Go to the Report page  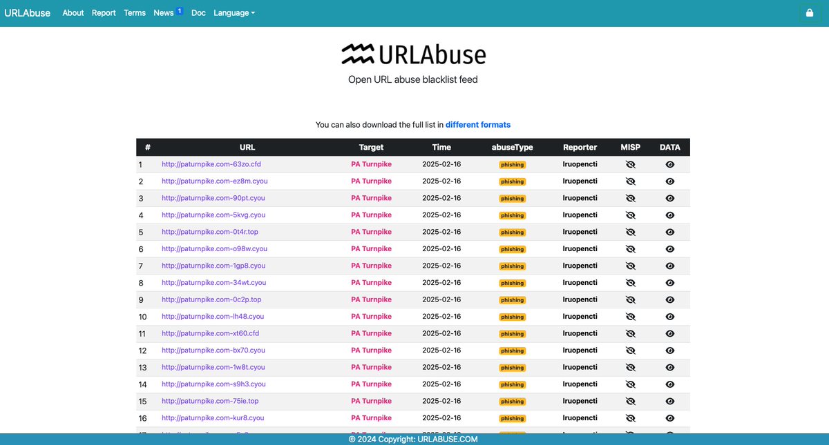tap(104, 13)
